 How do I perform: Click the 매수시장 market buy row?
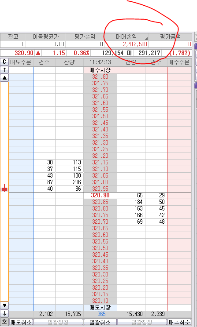coord(100,70)
